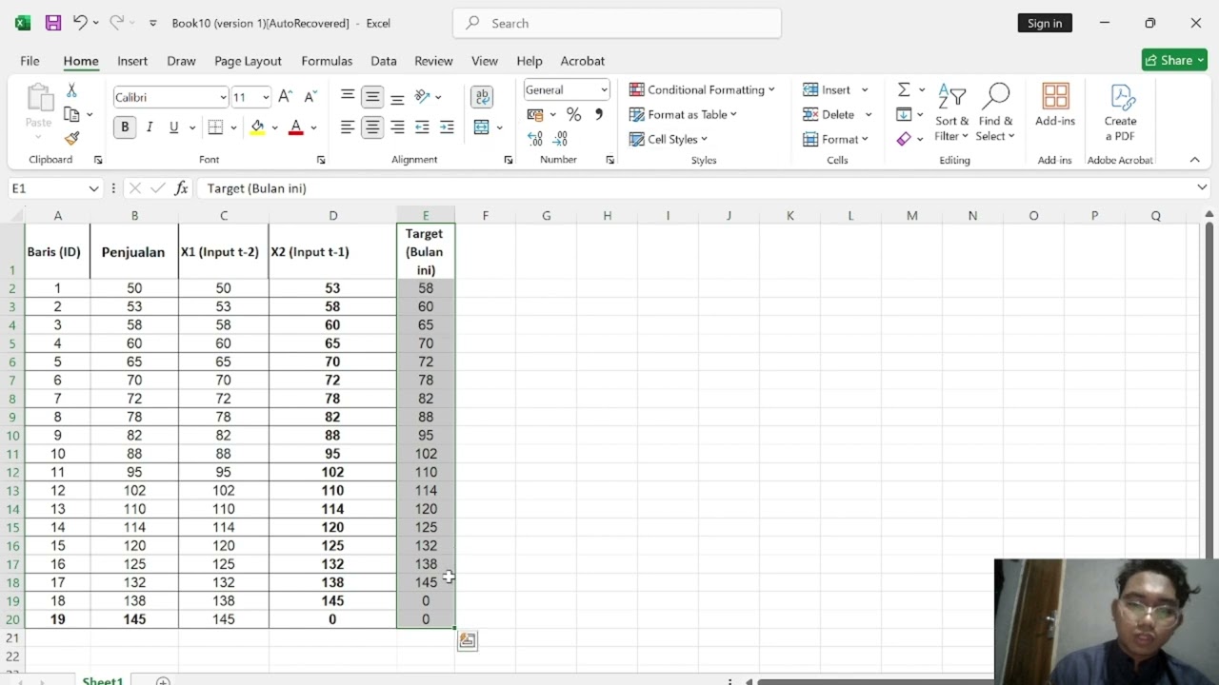Viewport: 1219px width, 685px height.
Task: Click Decrease Indent icon
Action: click(422, 127)
